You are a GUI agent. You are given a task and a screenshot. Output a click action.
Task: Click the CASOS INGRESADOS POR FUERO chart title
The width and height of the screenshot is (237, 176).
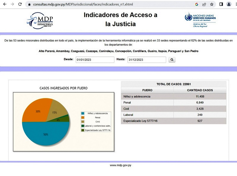pos(63,88)
